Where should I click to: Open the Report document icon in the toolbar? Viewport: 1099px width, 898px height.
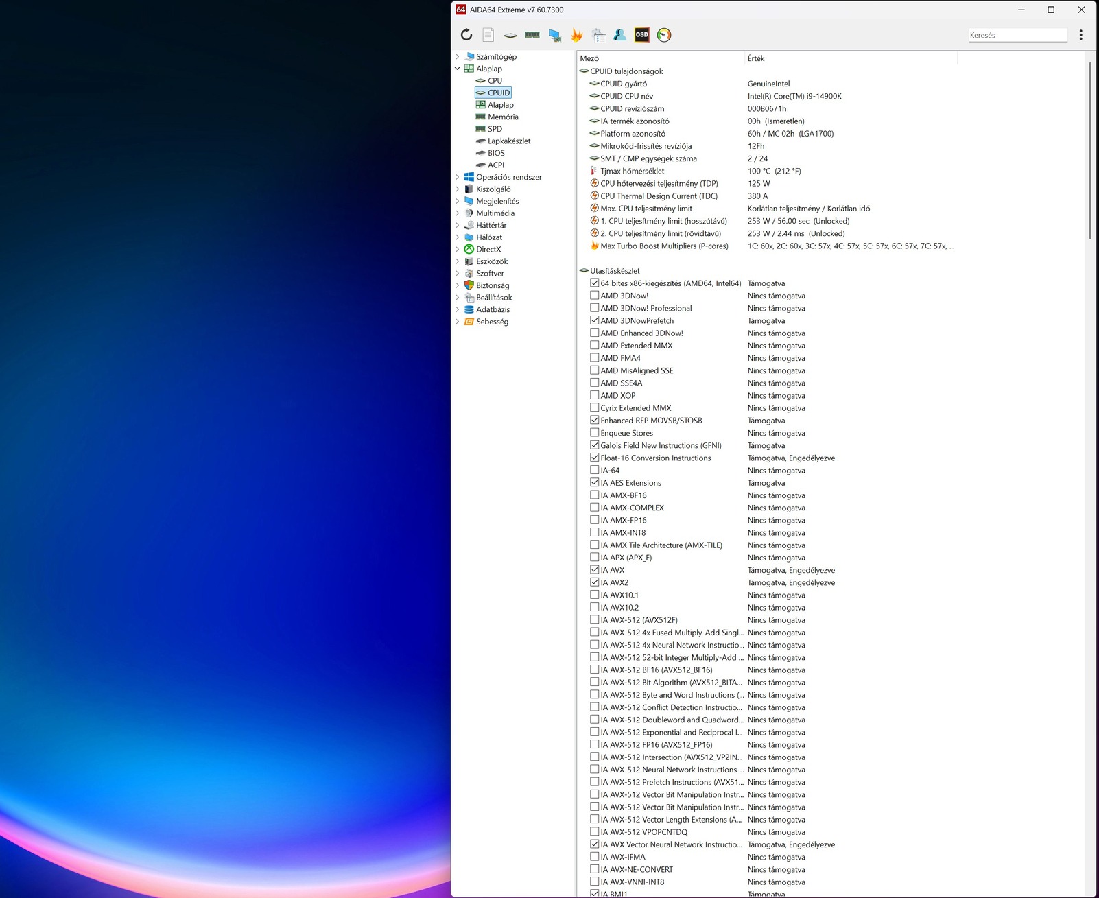(488, 35)
